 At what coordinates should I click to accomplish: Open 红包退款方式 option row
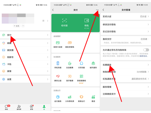(126, 79)
